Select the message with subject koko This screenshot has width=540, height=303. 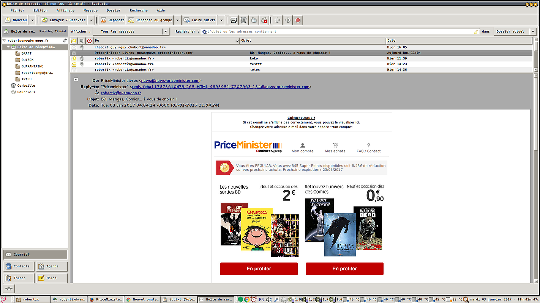[302, 58]
